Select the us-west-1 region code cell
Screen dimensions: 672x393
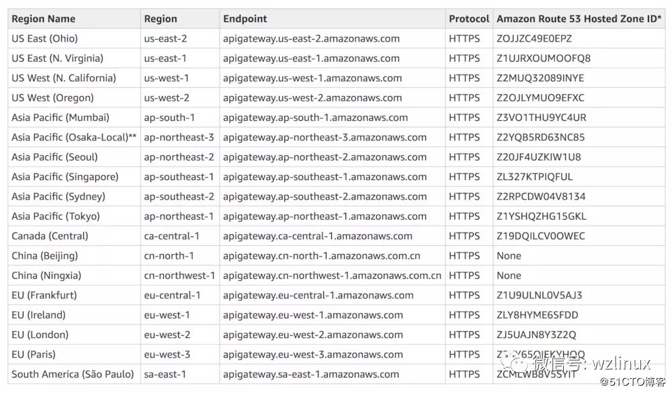point(167,78)
